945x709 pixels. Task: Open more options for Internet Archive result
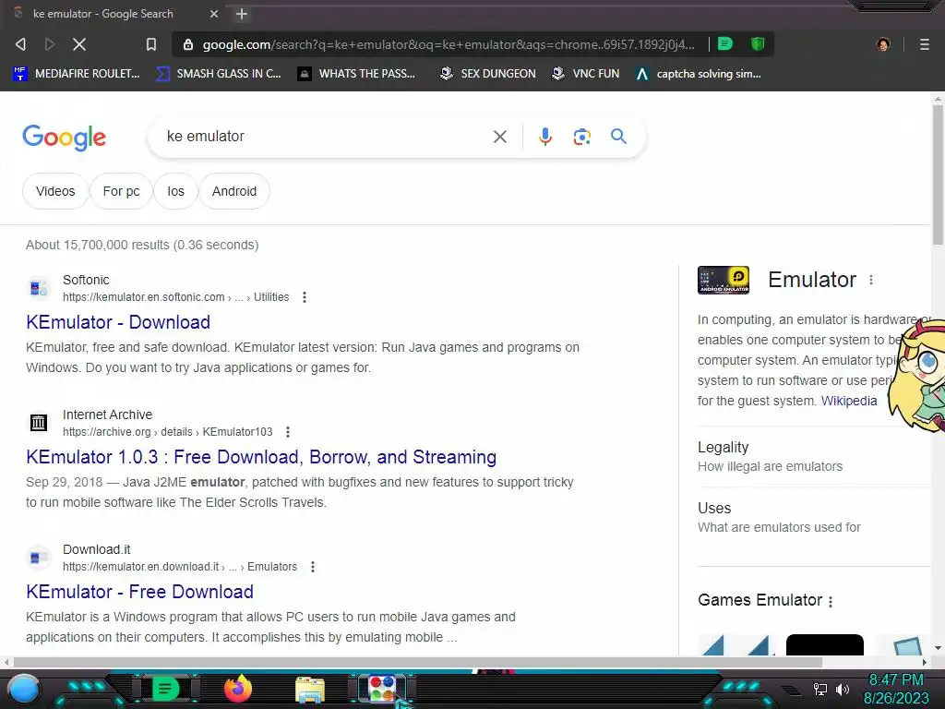(x=288, y=432)
